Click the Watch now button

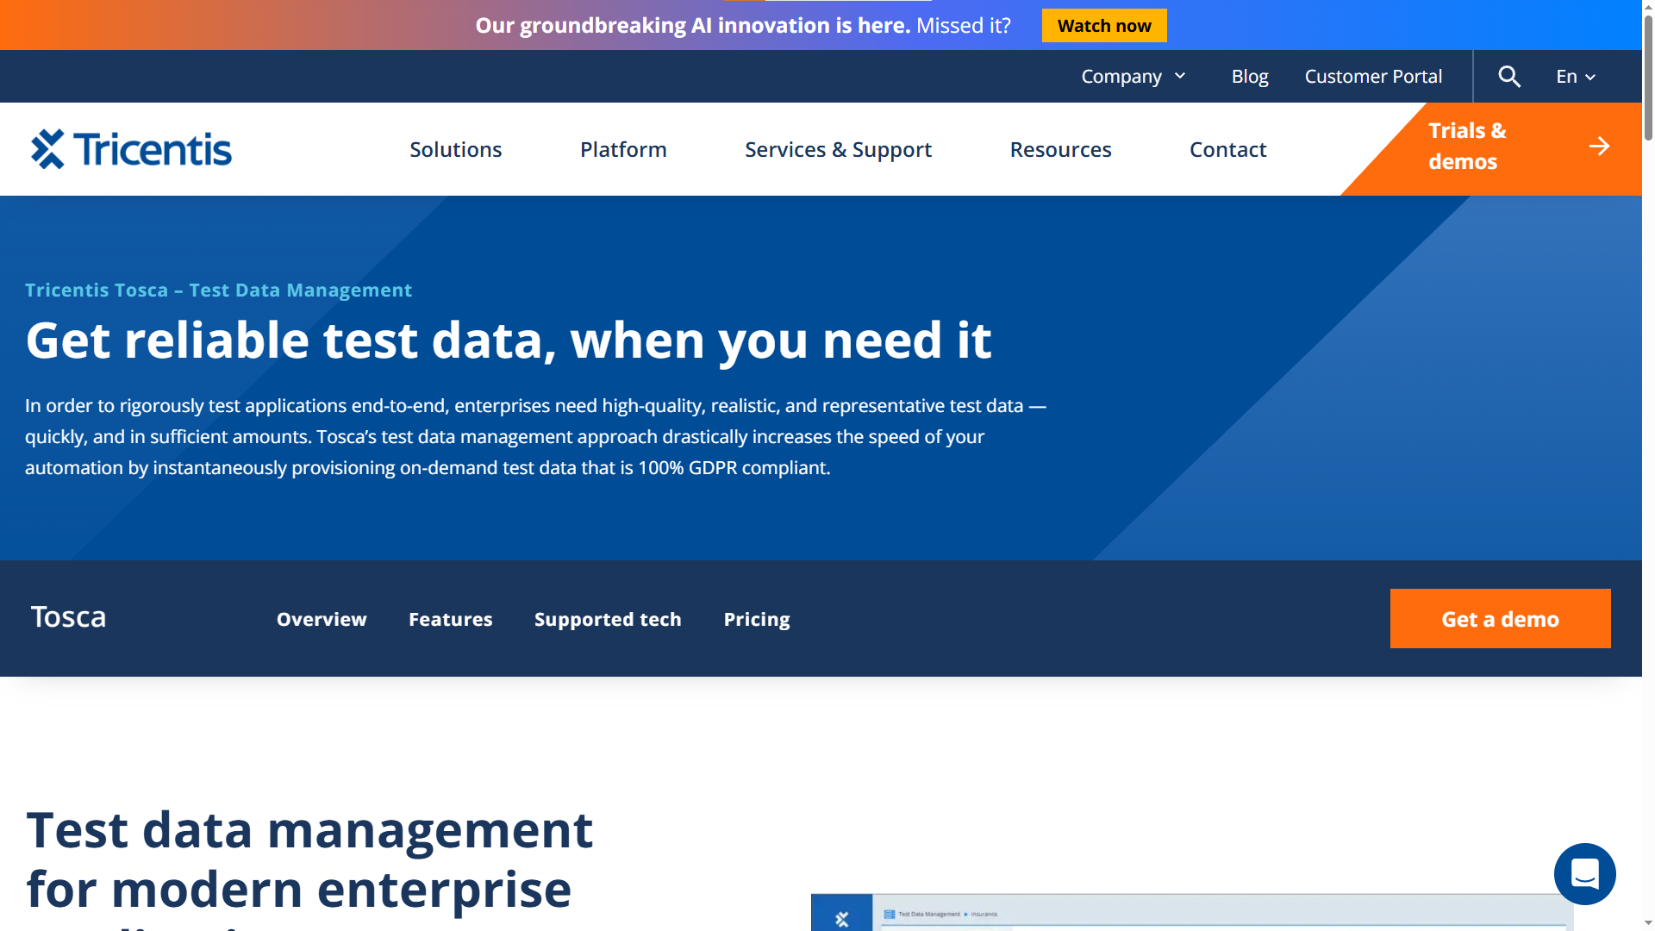[x=1103, y=26]
